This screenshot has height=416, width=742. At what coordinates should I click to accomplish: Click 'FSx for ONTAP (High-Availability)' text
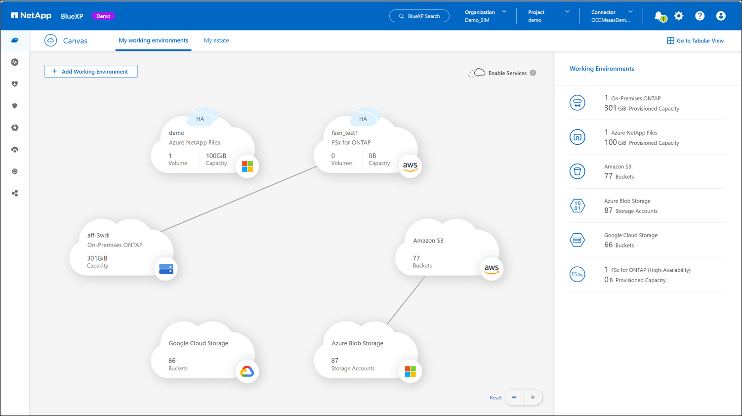pos(651,270)
